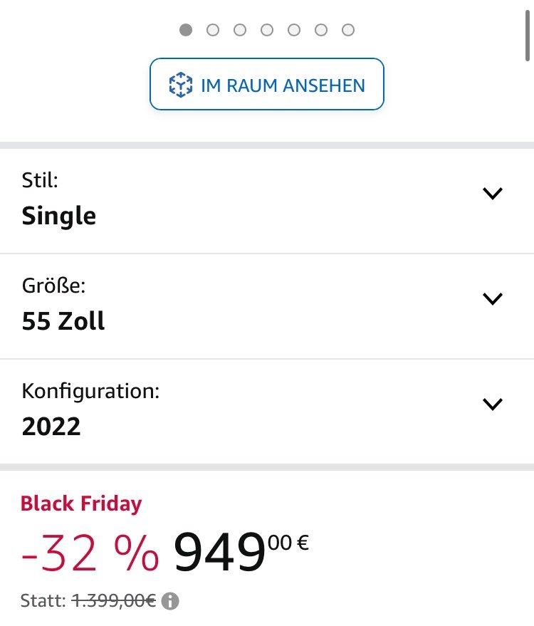This screenshot has height=626, width=534.
Task: Expand the Konfiguration chevron arrow
Action: tap(493, 404)
